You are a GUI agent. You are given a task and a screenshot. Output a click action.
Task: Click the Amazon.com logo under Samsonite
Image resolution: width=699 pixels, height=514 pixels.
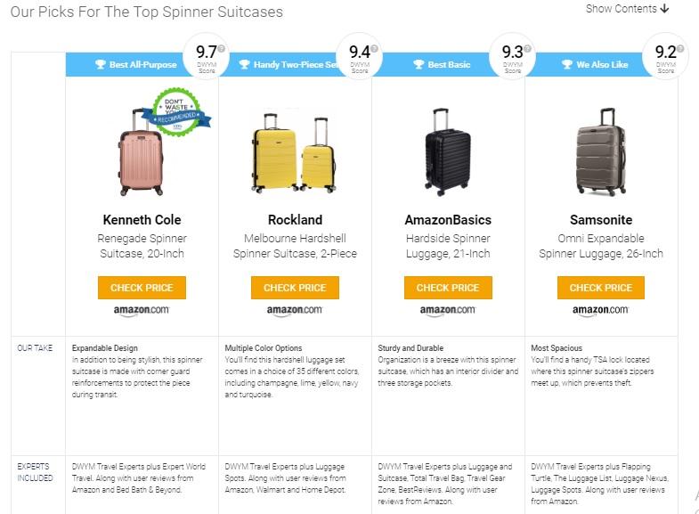601,311
